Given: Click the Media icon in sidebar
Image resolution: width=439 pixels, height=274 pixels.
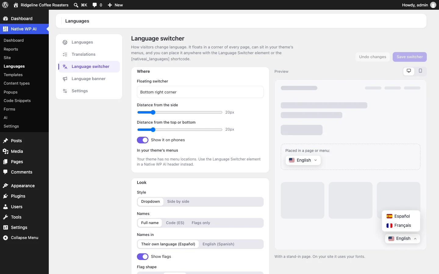Looking at the screenshot, I should coord(5,151).
